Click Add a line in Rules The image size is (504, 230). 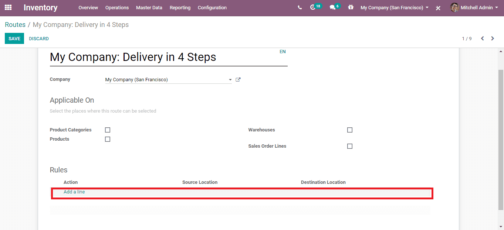point(74,192)
